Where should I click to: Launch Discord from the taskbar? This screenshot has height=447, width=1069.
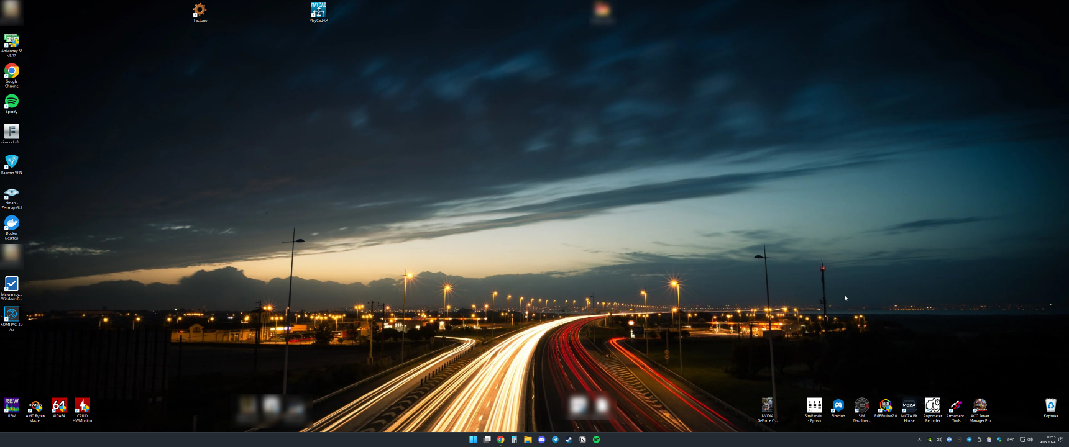(x=541, y=440)
